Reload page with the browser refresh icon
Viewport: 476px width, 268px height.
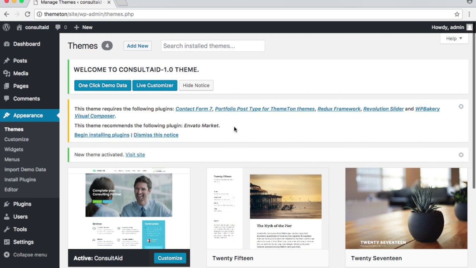(x=27, y=14)
